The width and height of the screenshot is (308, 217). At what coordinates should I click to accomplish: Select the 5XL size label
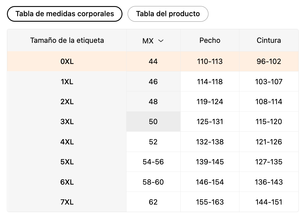[67, 162]
